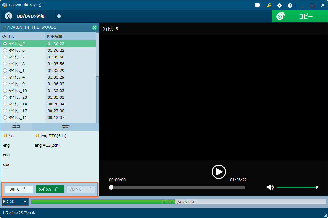Select the タイトル_1 radio button

[5, 71]
